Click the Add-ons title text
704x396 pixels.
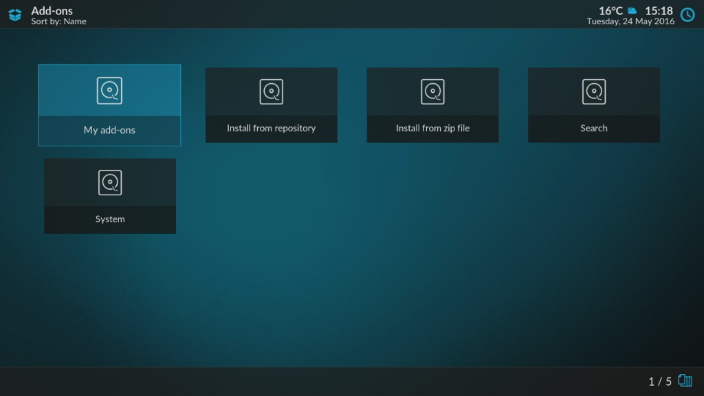(52, 10)
